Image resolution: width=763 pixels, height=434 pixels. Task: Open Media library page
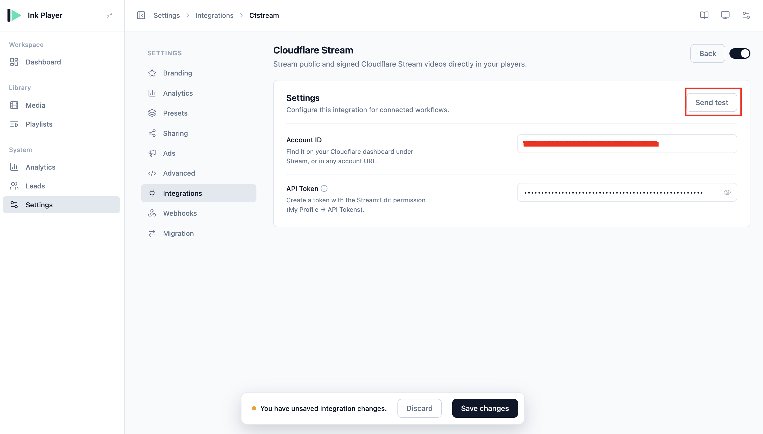point(61,105)
